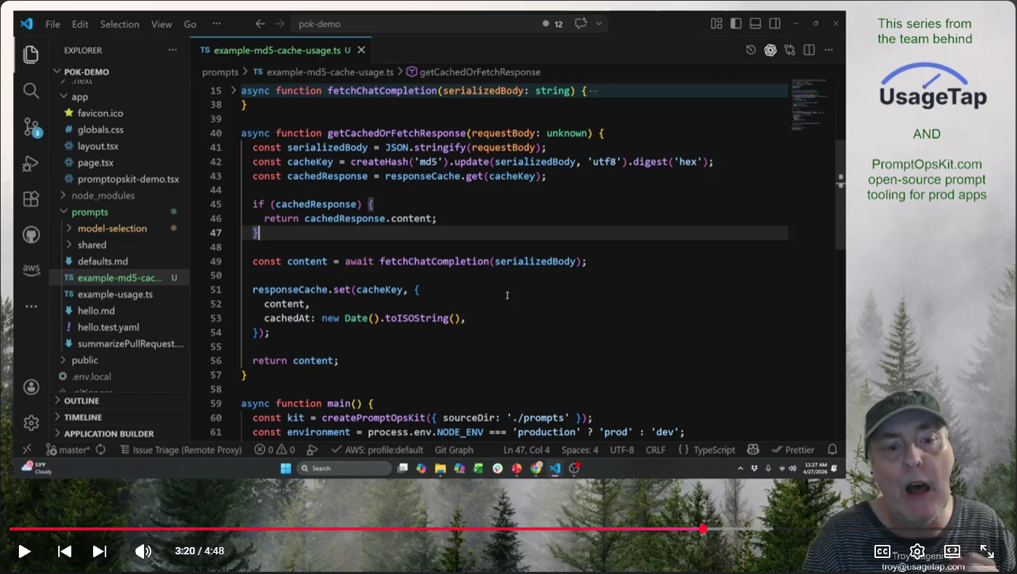Skip to the next video
The image size is (1017, 574).
(100, 551)
